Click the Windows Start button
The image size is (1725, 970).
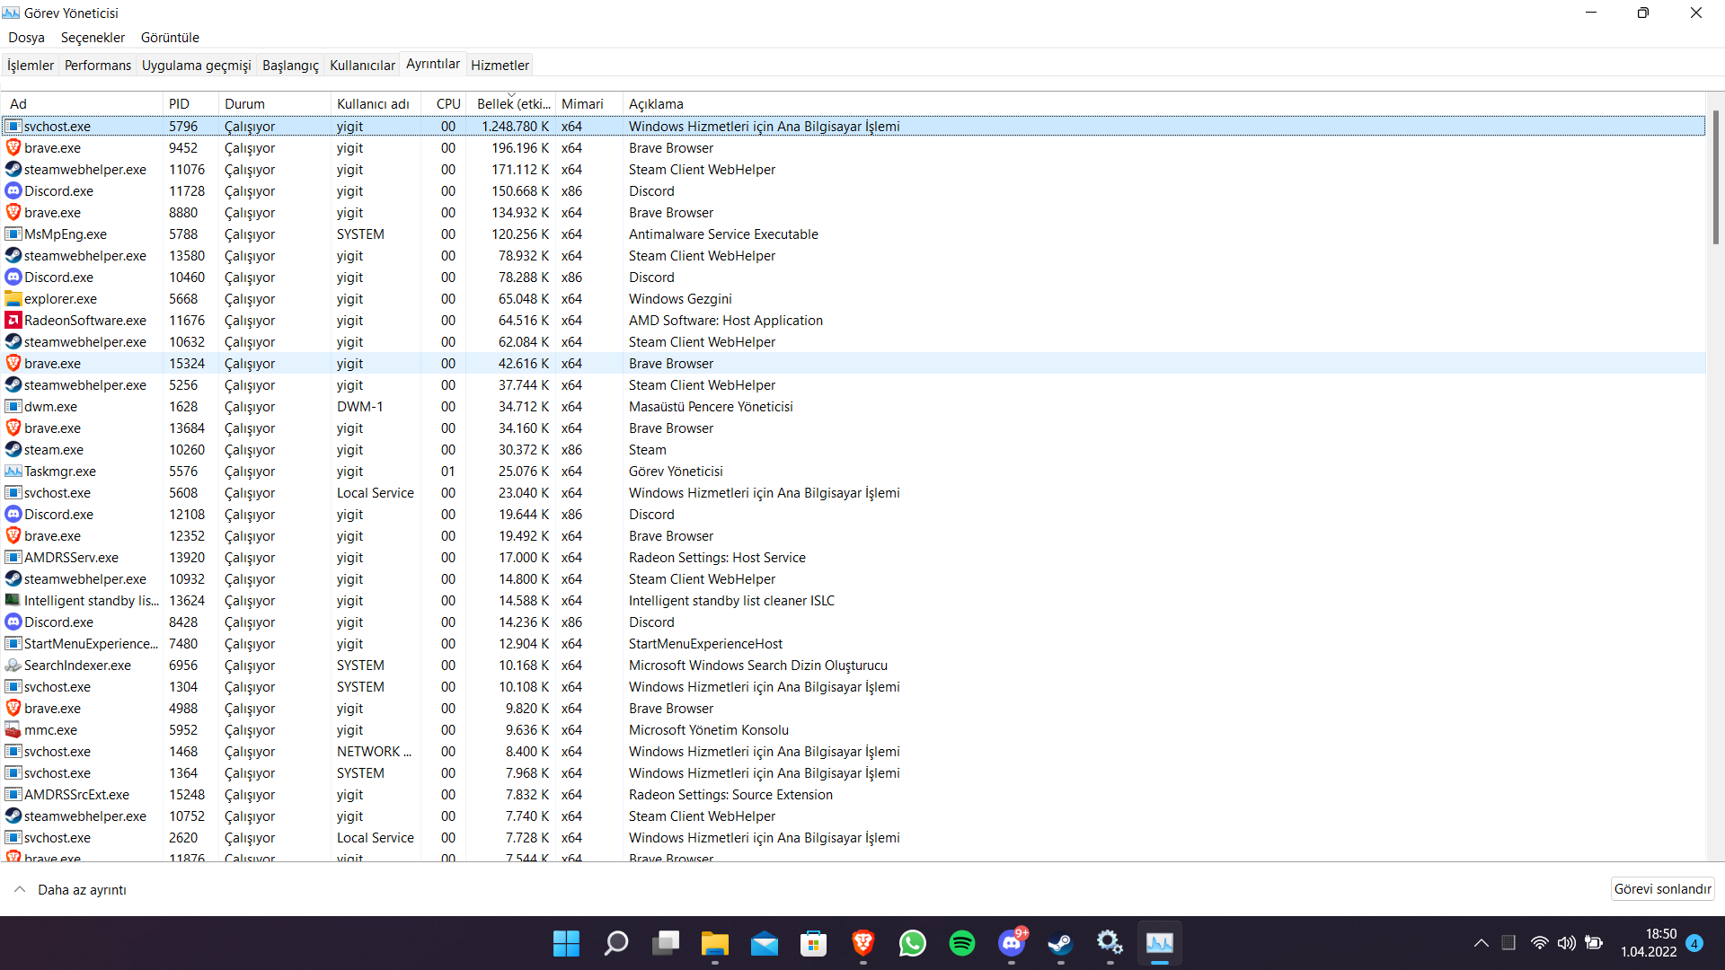tap(566, 943)
